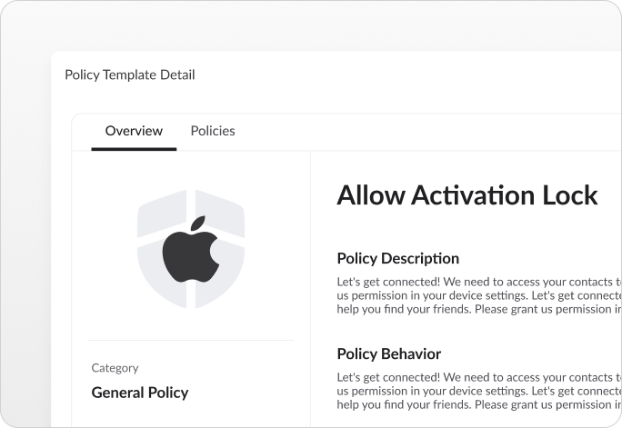Image resolution: width=622 pixels, height=428 pixels.
Task: Click the Policy Description heading
Action: click(398, 258)
